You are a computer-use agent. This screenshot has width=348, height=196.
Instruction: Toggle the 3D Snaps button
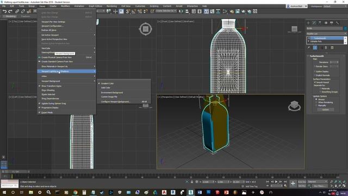pyautogui.click(x=128, y=11)
